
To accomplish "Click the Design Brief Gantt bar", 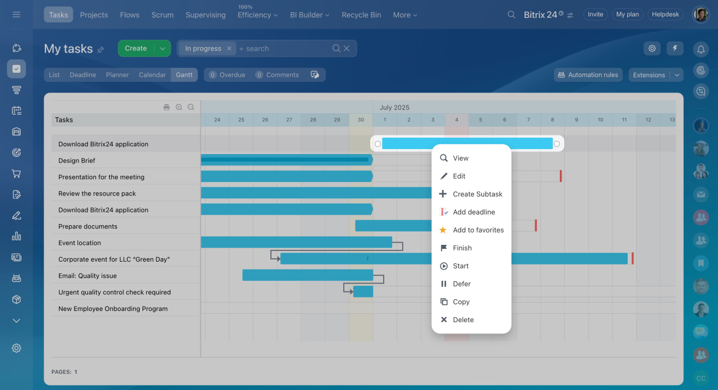I will (286, 160).
